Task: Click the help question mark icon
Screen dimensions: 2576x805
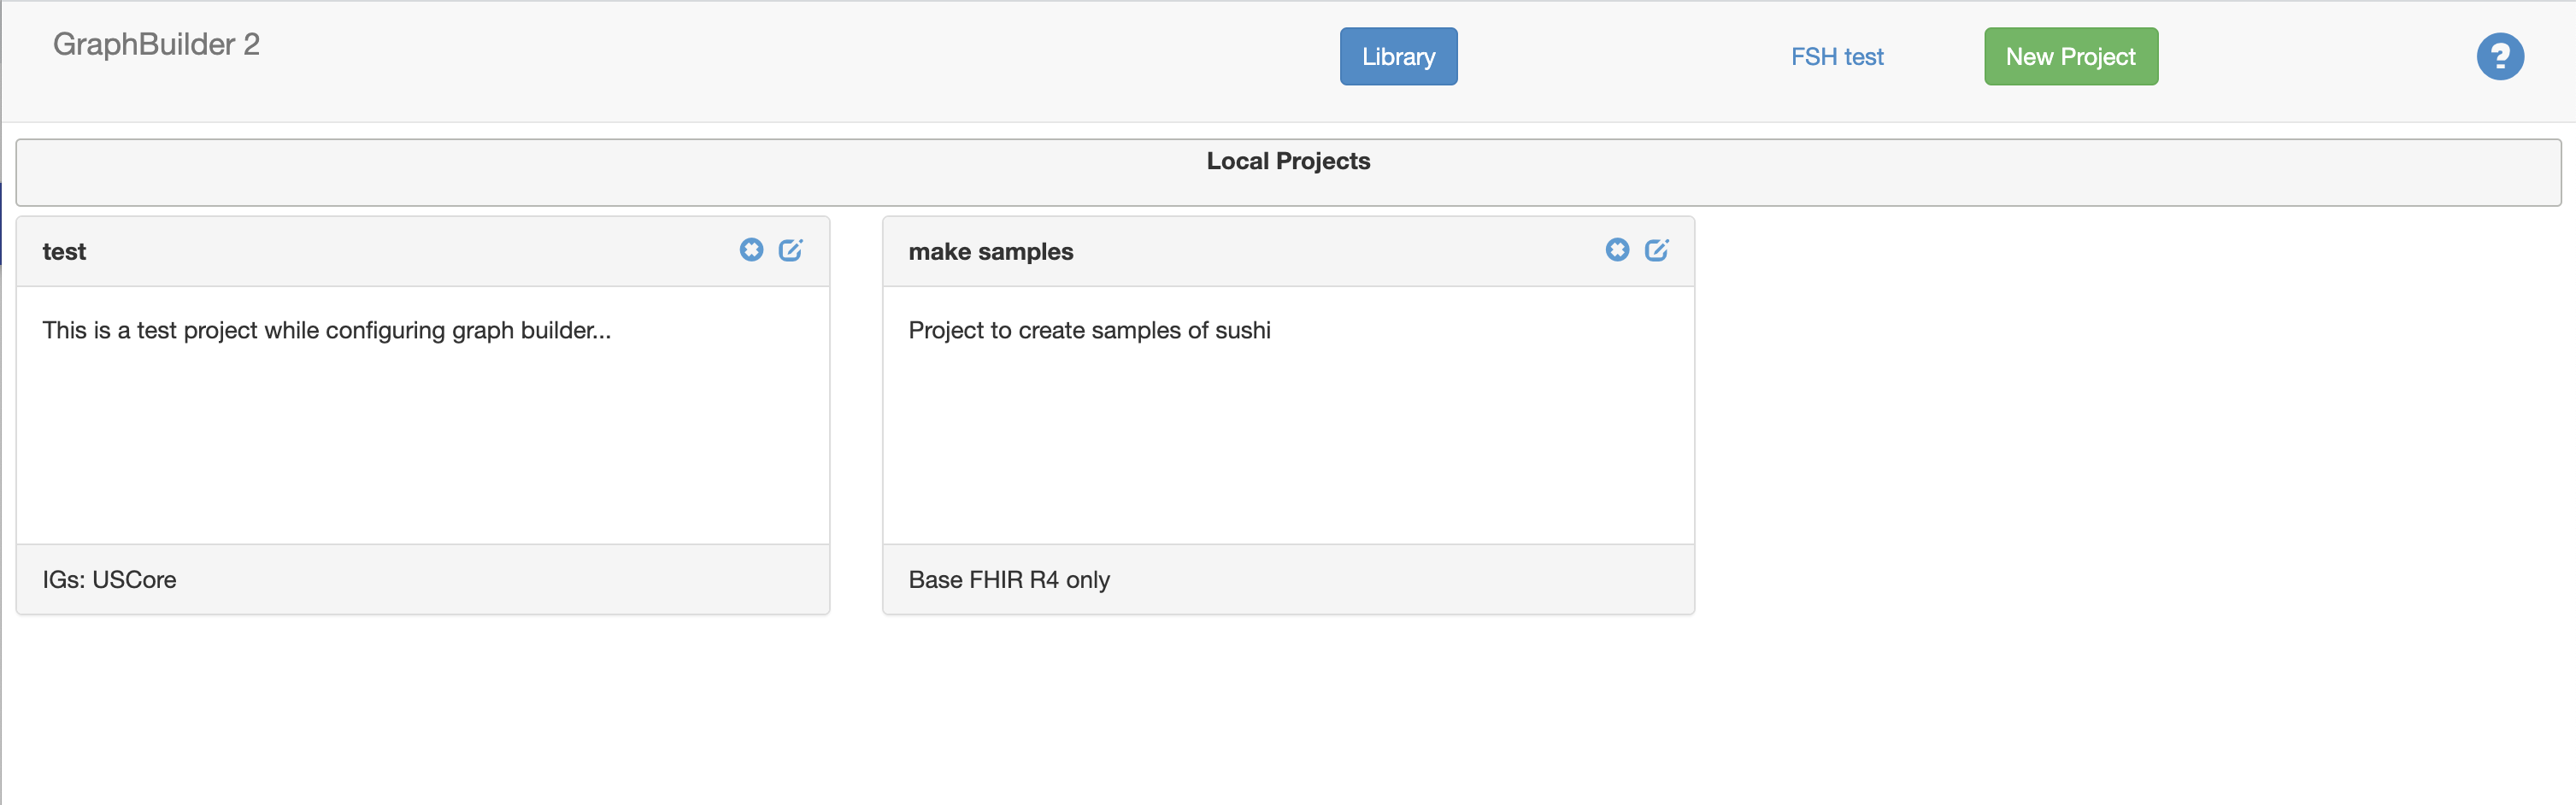Action: 2500,57
